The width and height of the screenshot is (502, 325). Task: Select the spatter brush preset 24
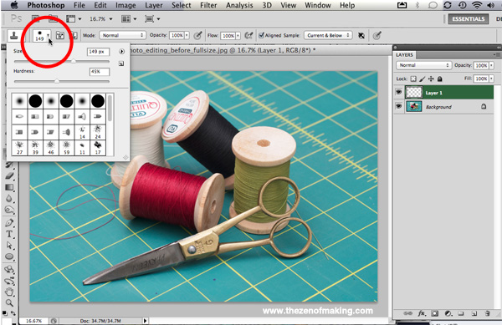(x=98, y=132)
